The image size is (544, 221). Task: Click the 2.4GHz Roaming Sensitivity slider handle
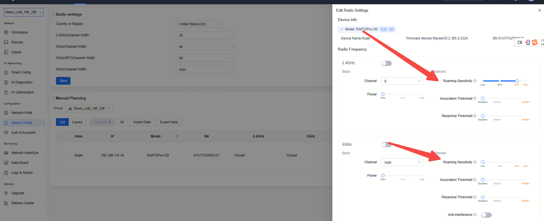pyautogui.click(x=517, y=81)
